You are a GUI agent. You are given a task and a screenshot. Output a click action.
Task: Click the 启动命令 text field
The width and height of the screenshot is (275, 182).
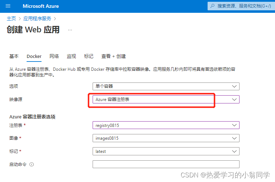coord(166,164)
